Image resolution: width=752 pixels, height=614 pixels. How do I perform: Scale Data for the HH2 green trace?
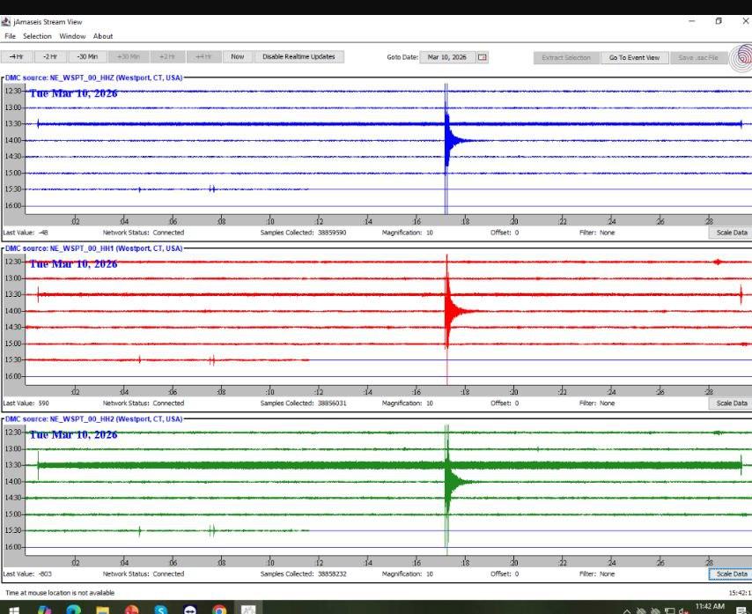(730, 573)
